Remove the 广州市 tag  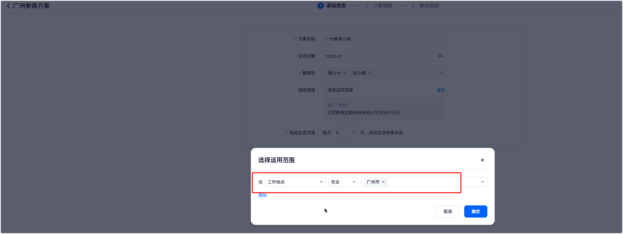click(383, 182)
